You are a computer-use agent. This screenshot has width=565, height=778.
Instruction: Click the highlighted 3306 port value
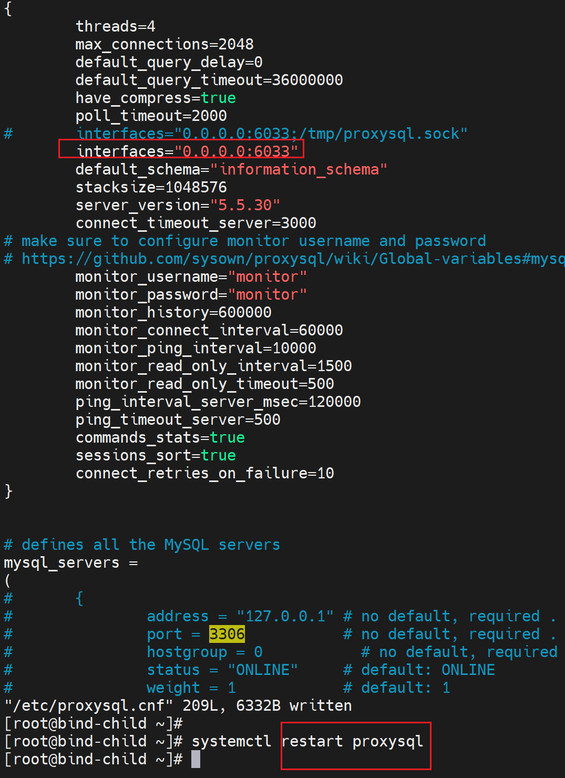tap(227, 634)
